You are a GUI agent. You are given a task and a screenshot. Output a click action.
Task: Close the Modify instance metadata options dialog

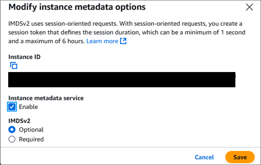(x=249, y=7)
